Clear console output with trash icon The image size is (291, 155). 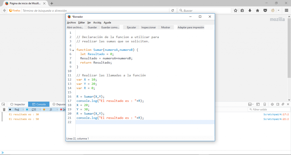pos(4,110)
